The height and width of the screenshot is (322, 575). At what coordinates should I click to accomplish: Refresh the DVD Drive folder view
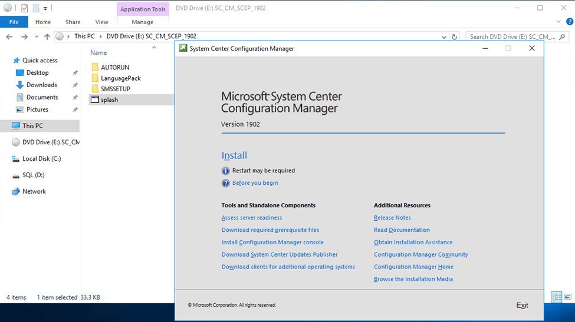pyautogui.click(x=454, y=36)
